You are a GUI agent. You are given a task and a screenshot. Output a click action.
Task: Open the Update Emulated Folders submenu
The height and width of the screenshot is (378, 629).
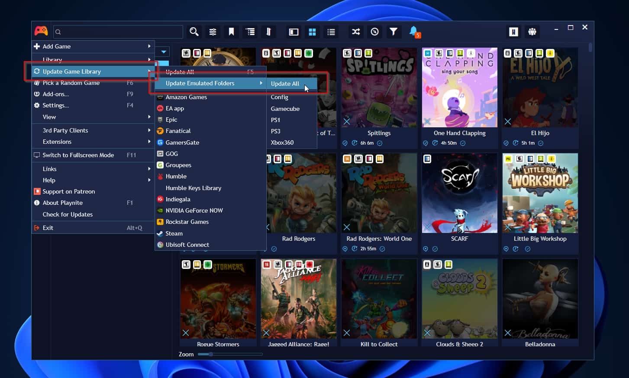pos(211,83)
